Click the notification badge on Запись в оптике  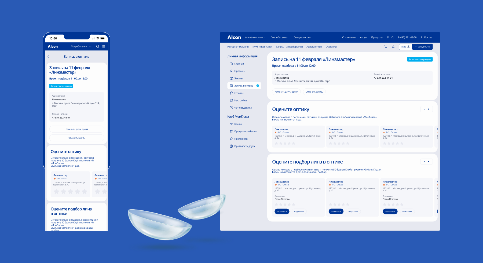pyautogui.click(x=258, y=86)
